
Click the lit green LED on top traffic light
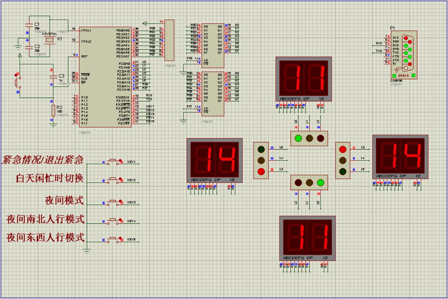tap(298, 138)
